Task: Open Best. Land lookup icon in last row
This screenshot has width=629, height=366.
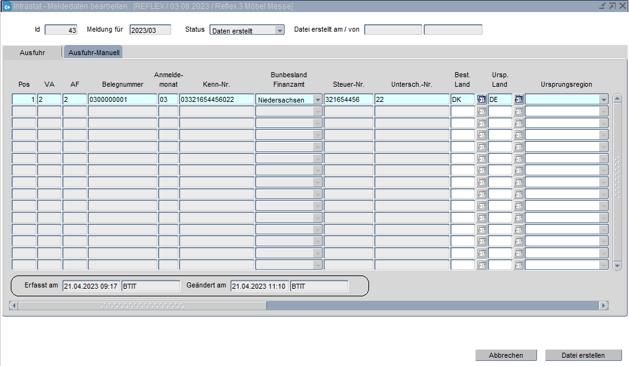Action: [x=481, y=265]
